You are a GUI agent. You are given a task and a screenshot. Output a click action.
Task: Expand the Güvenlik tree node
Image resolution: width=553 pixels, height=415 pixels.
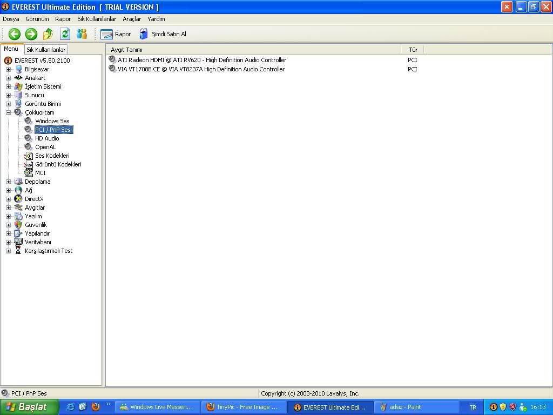8,225
